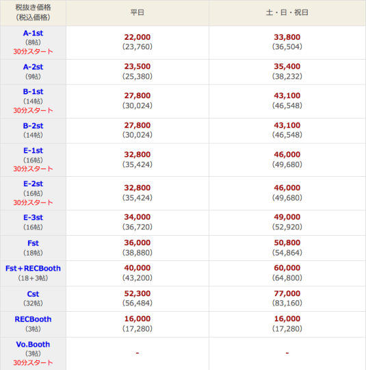The width and height of the screenshot is (366, 370).
Task: Open the Fst+RECBooth link
Action: tap(33, 269)
